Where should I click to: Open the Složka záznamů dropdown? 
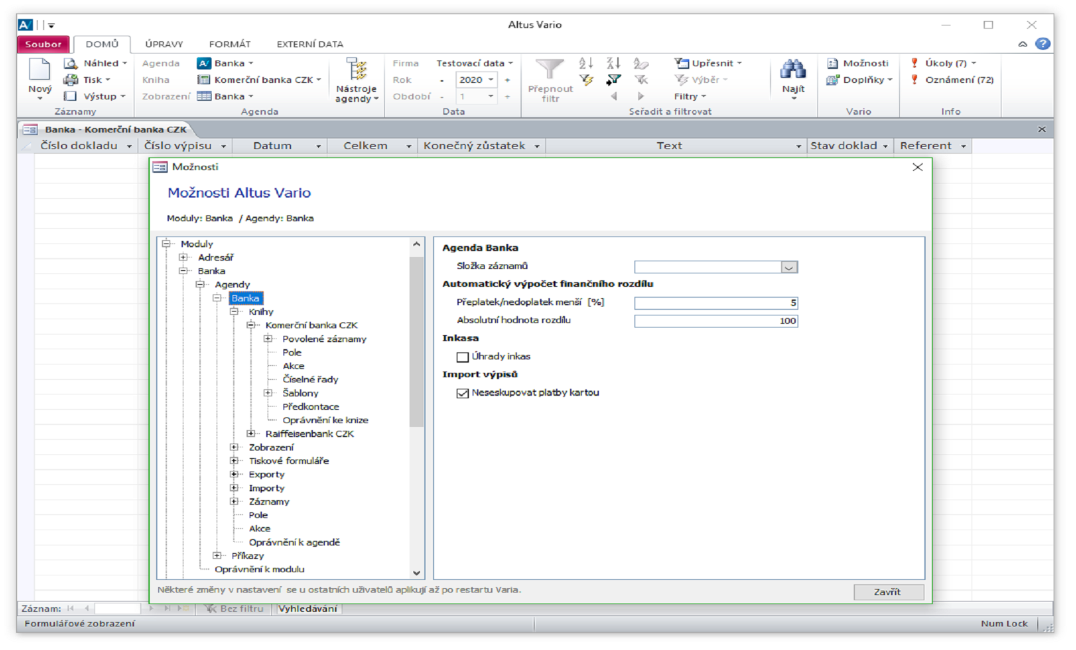pos(789,267)
